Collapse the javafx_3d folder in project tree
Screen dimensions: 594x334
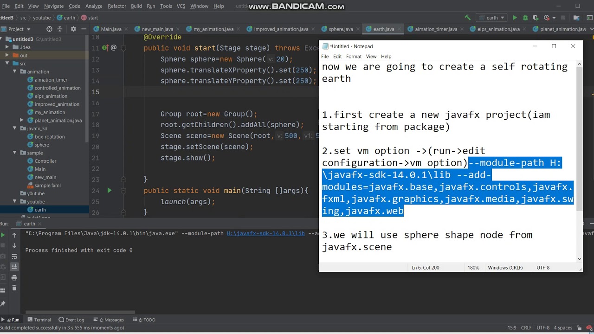(15, 128)
